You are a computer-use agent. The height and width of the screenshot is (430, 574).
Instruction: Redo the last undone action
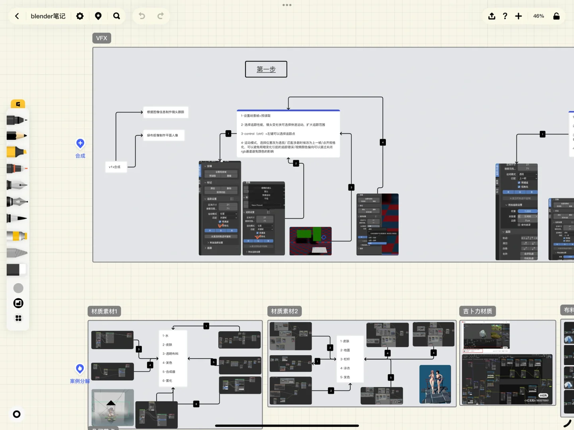tap(160, 16)
